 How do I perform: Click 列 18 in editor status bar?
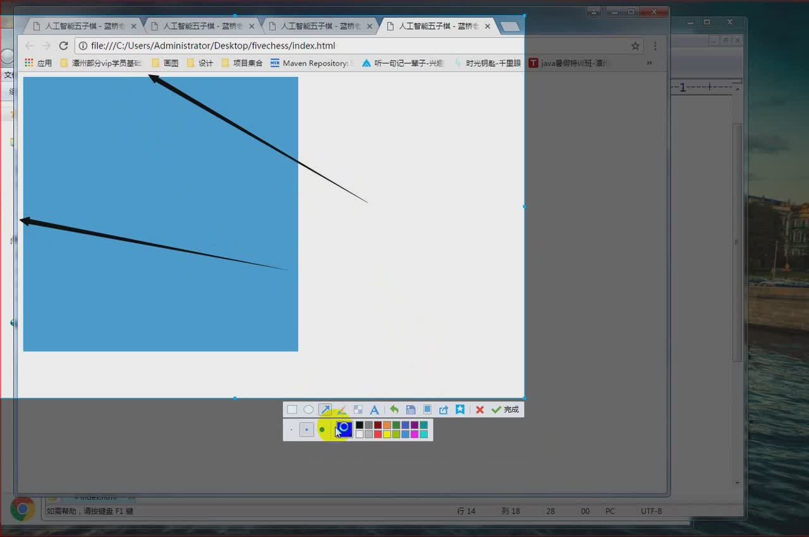pos(511,511)
